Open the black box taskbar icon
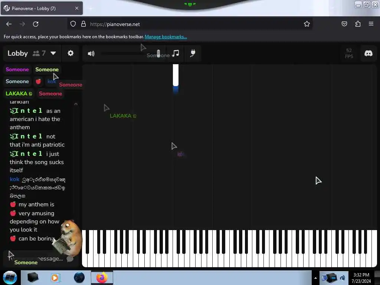This screenshot has width=380, height=285. click(33, 278)
